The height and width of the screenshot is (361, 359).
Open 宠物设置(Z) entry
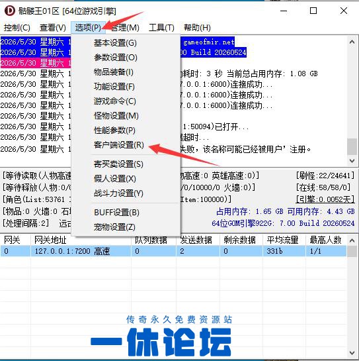[126, 227]
